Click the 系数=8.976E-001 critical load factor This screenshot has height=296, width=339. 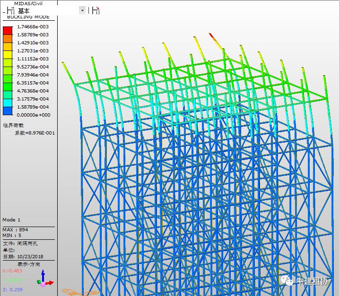[35, 133]
